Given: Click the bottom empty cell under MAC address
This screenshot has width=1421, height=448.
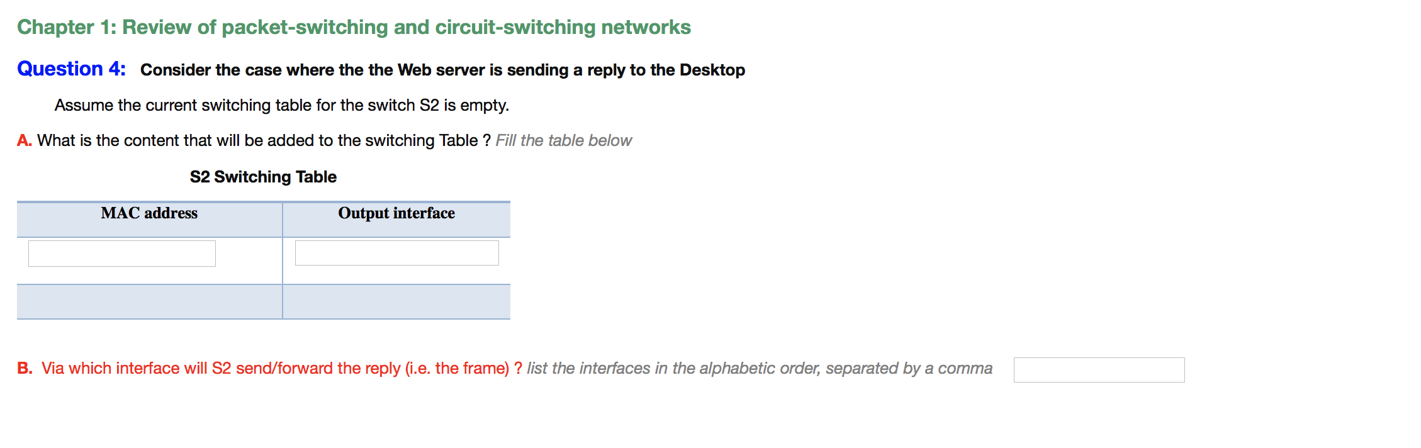Looking at the screenshot, I should pos(149,302).
